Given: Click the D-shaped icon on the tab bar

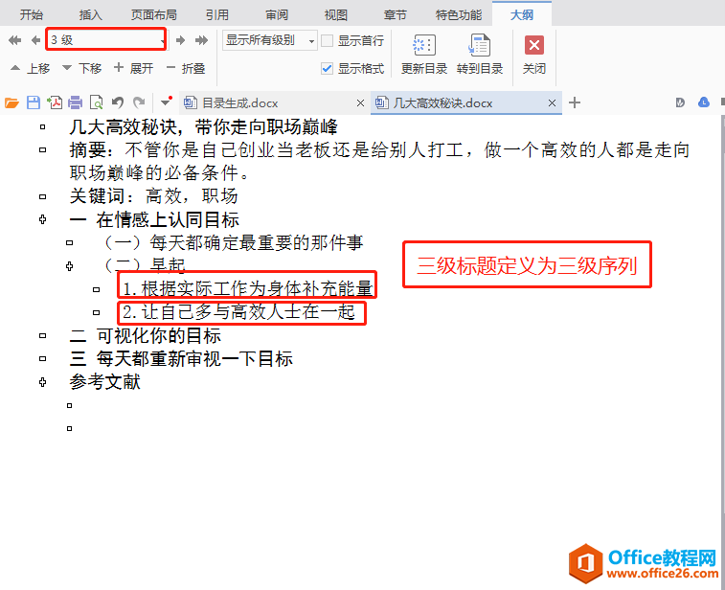Looking at the screenshot, I should pos(680,102).
